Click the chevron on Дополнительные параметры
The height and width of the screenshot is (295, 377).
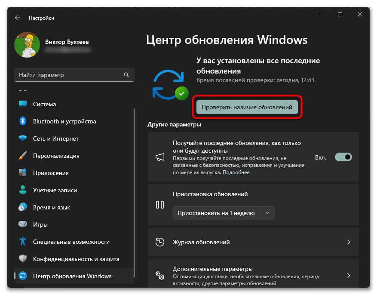349,276
